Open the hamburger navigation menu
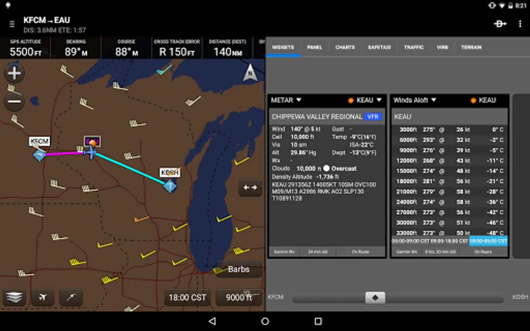The image size is (530, 331). click(x=12, y=24)
